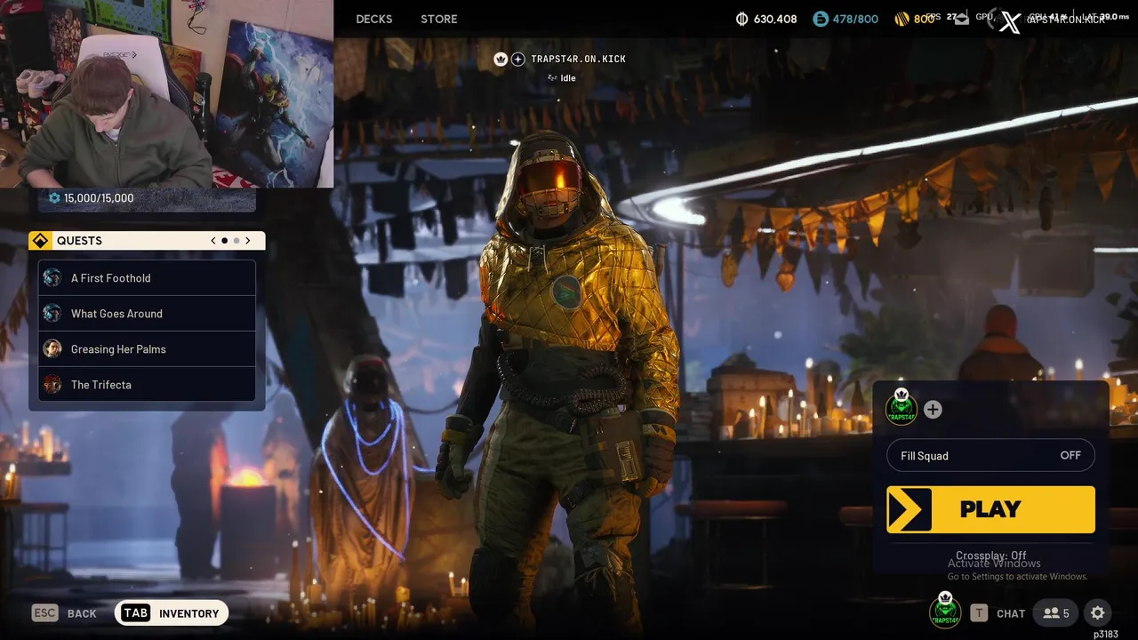This screenshot has width=1138, height=640.
Task: Click avatar icon of A First Foothold
Action: (x=52, y=278)
